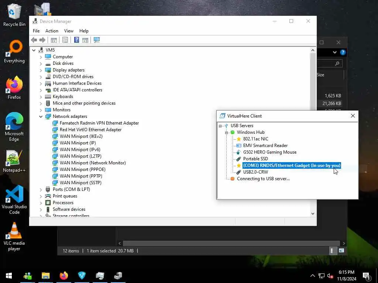Select WAN Miniport (IKEv2)

coord(81,136)
